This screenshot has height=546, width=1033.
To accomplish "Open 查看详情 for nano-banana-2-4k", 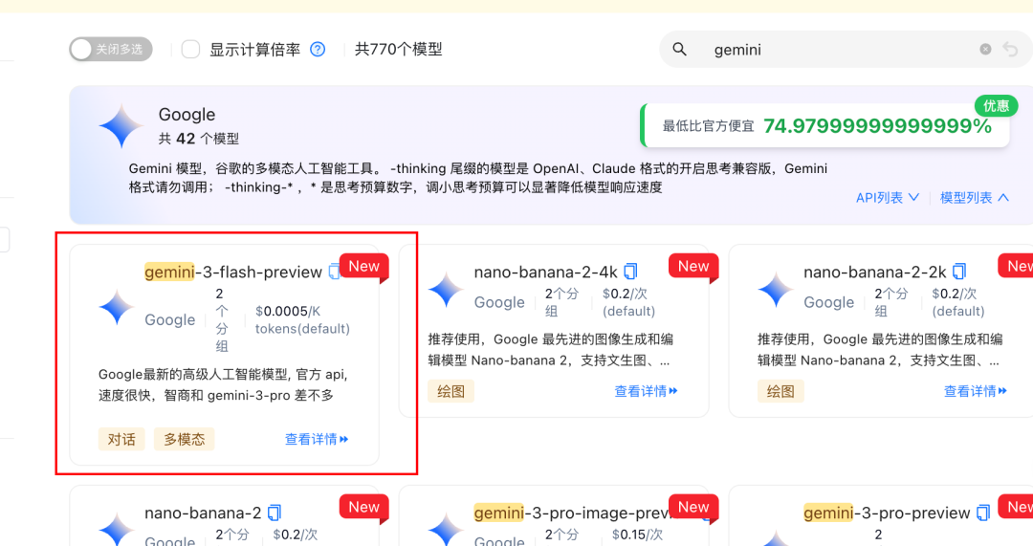I will click(646, 391).
